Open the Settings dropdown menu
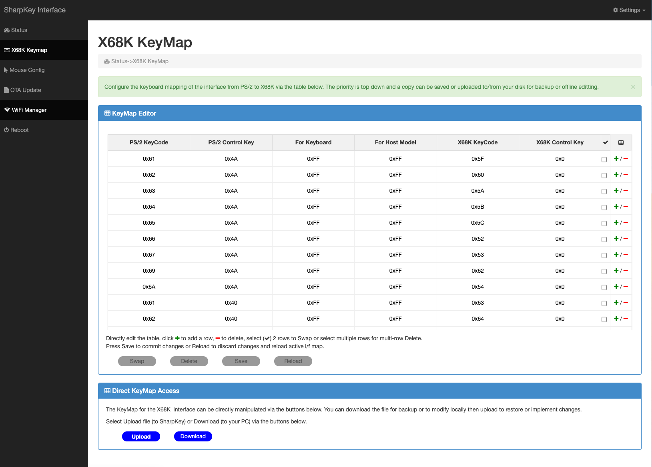The height and width of the screenshot is (467, 652). click(x=629, y=10)
